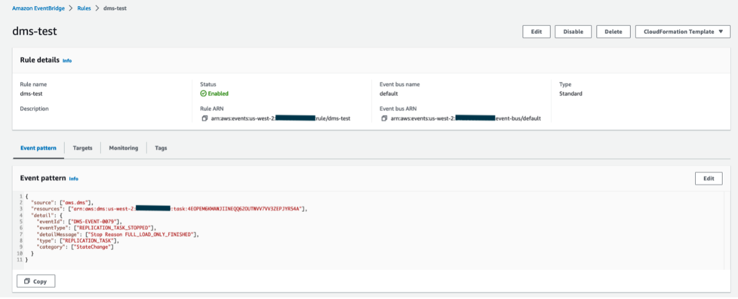The height and width of the screenshot is (299, 738).
Task: Go to Rules breadcrumb link
Action: [84, 9]
